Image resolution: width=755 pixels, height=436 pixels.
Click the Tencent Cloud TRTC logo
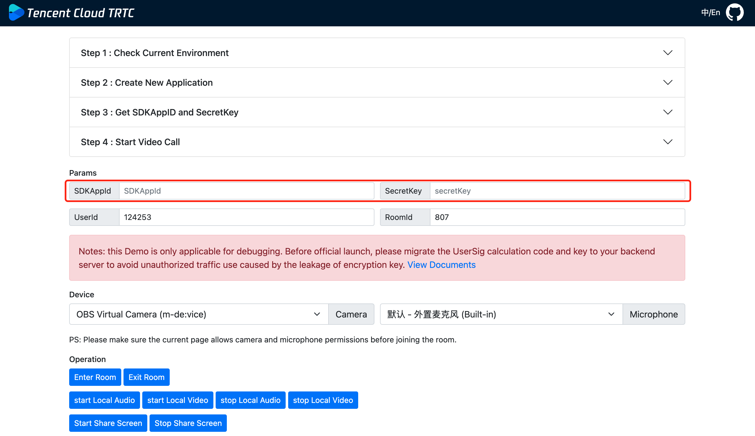click(x=72, y=13)
